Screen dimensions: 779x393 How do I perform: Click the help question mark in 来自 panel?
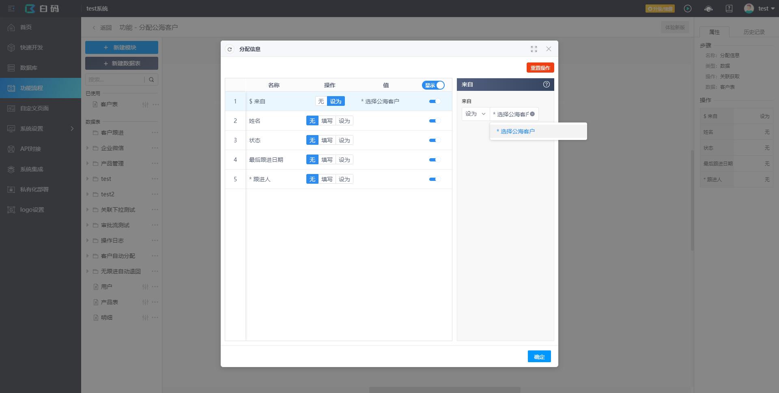[546, 84]
